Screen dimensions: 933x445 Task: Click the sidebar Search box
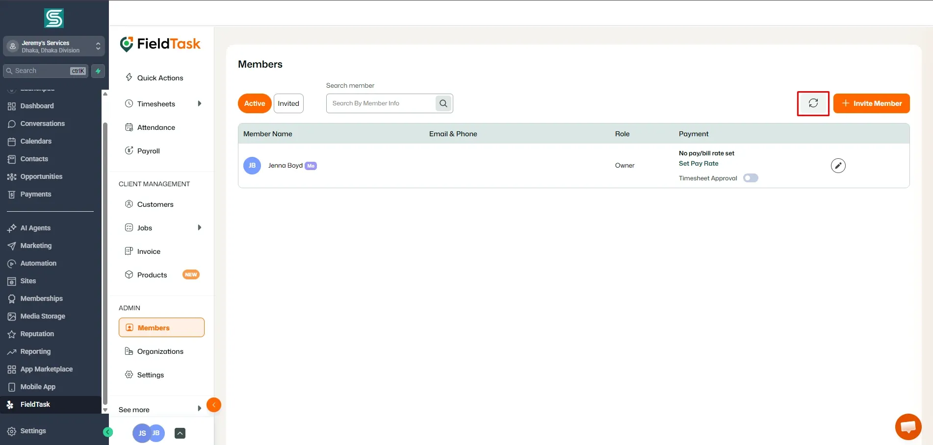pyautogui.click(x=46, y=71)
